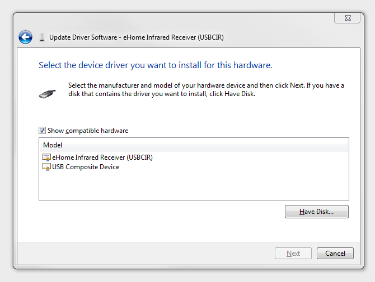
Task: Click the certificate icon beside USB Composite Device
Action: point(46,167)
